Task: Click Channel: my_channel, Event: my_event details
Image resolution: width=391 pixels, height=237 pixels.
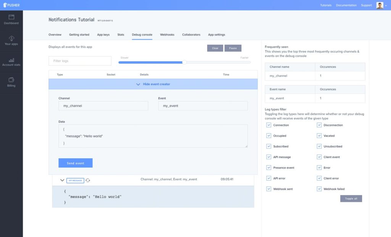Action: [168, 179]
